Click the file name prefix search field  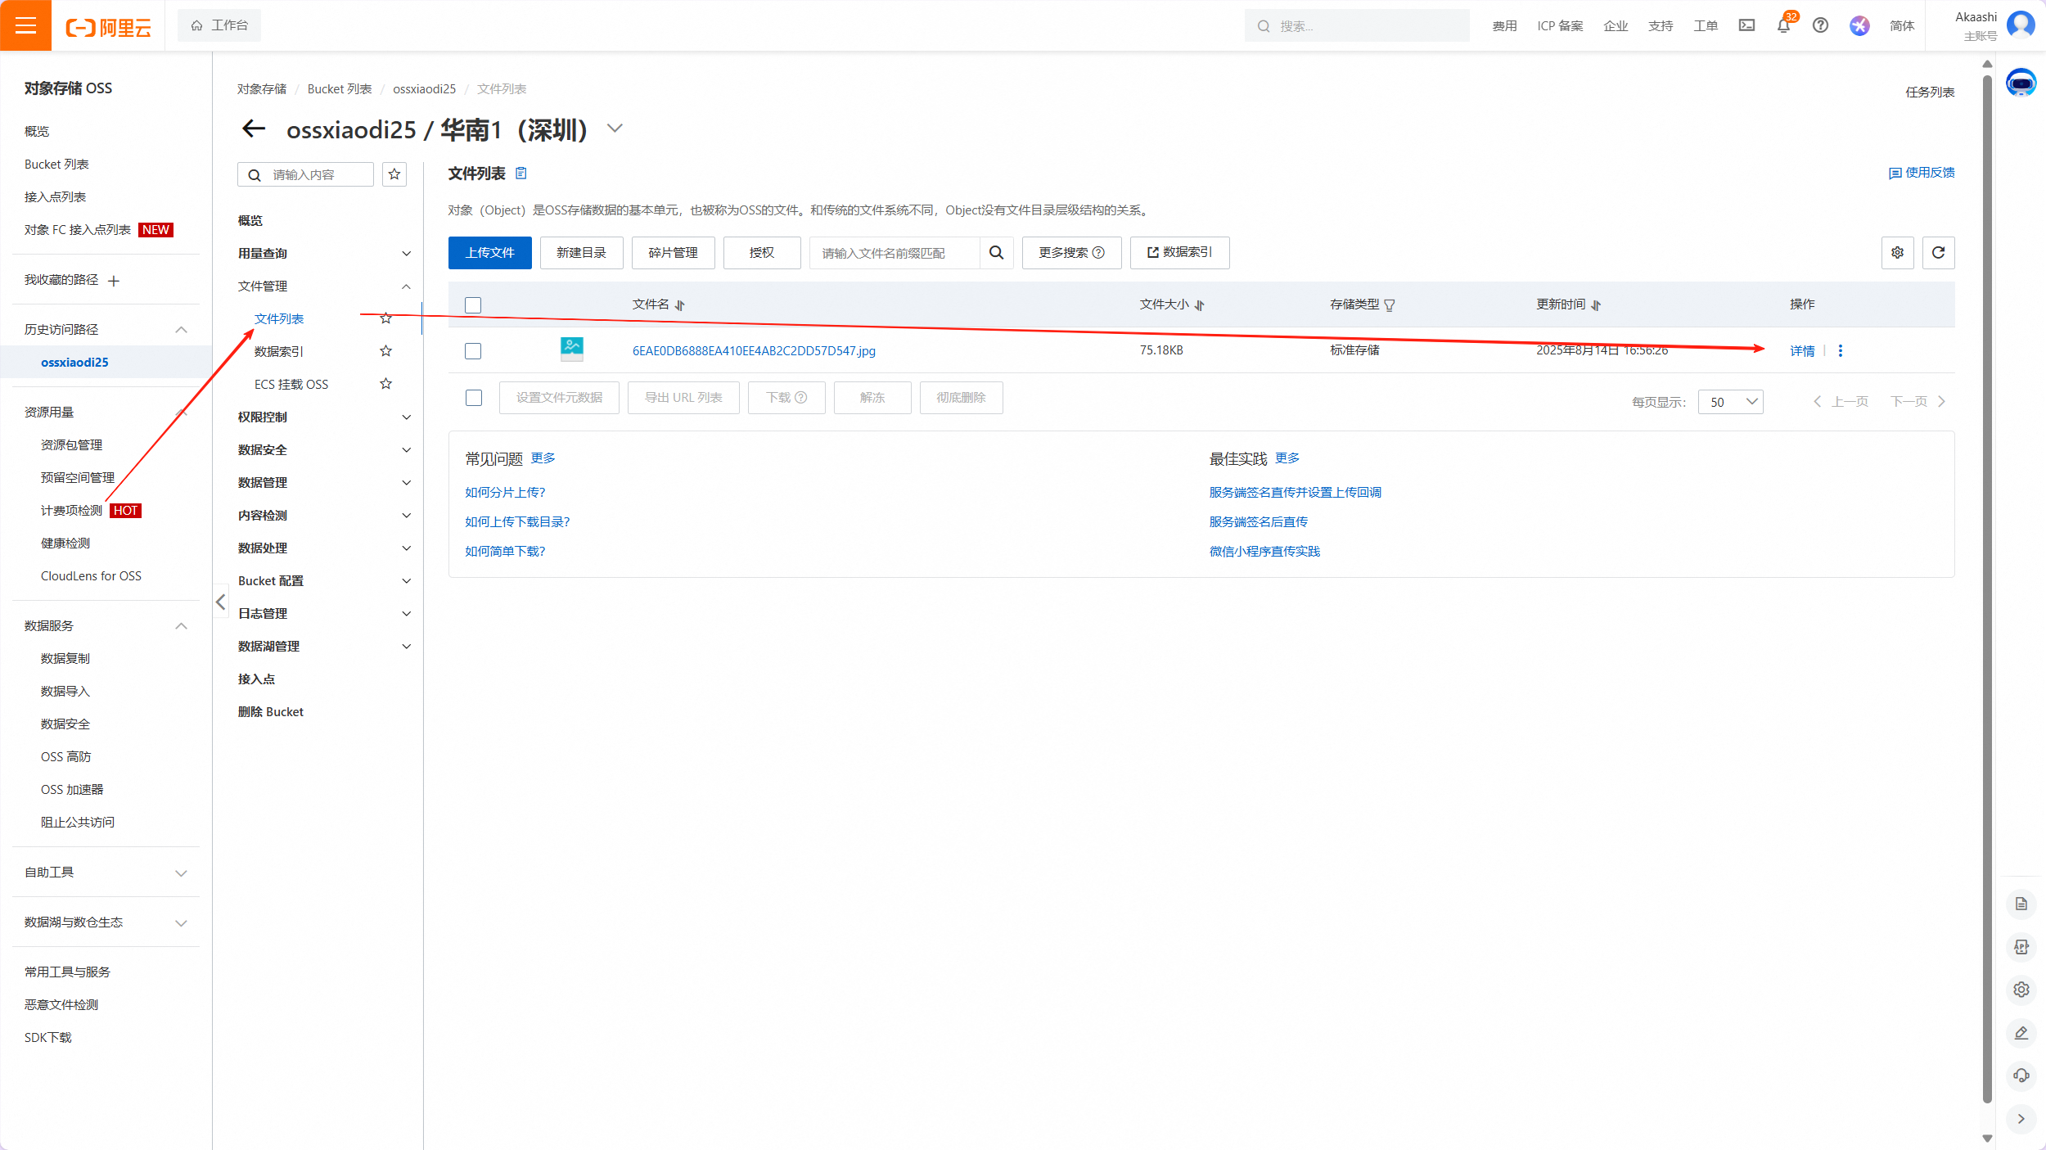point(894,253)
